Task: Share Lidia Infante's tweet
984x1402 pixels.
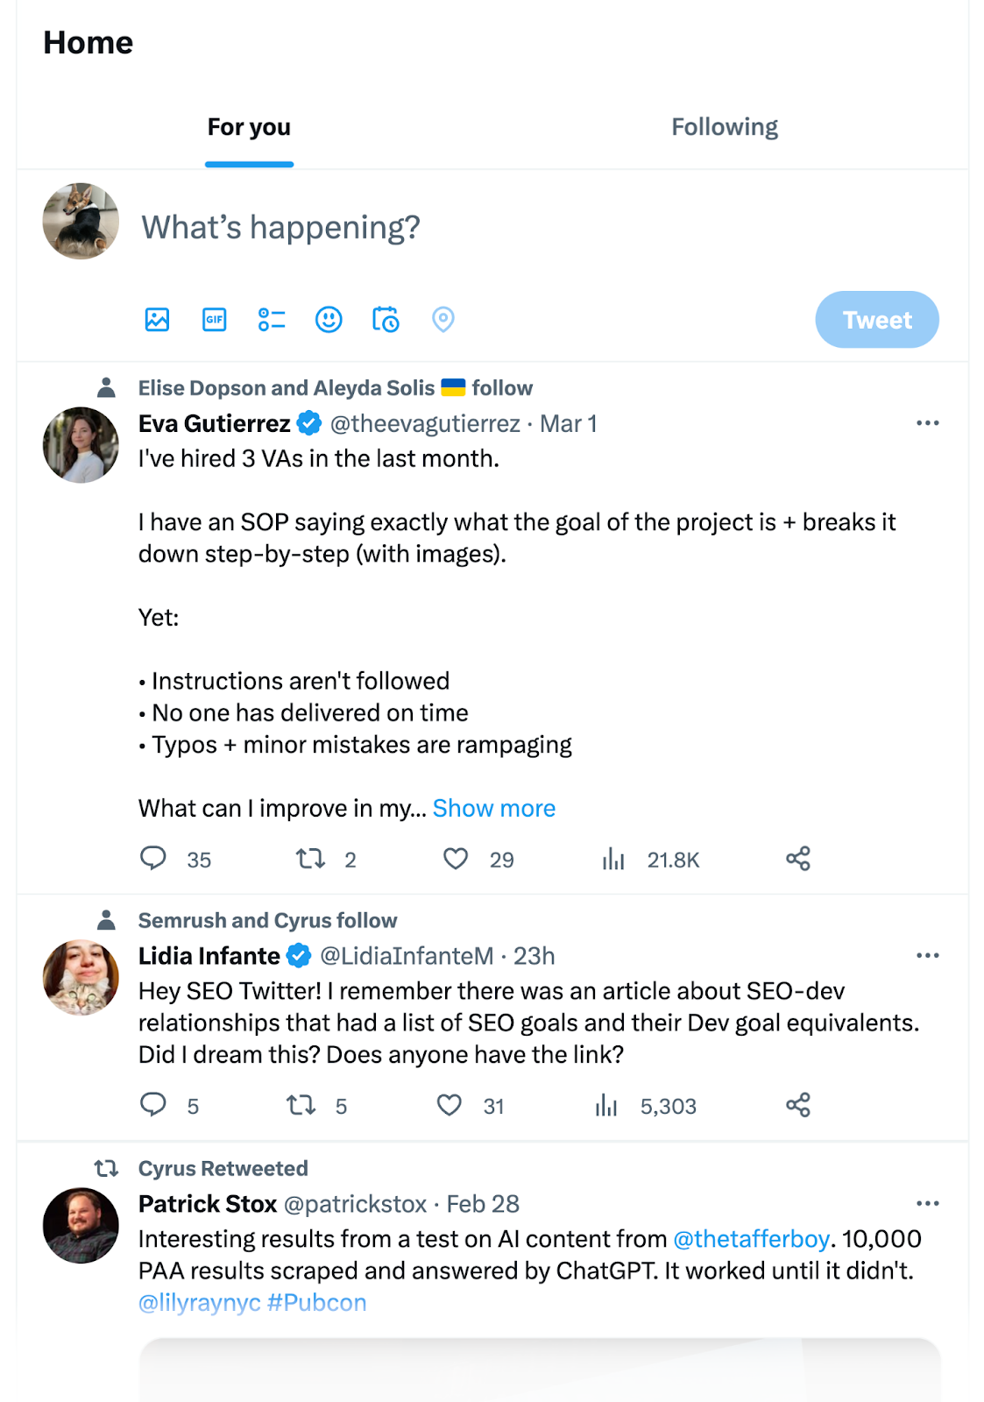Action: point(798,1106)
